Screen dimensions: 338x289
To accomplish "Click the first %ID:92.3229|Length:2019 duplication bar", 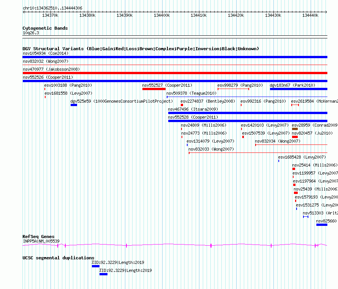I will [x=96, y=266].
